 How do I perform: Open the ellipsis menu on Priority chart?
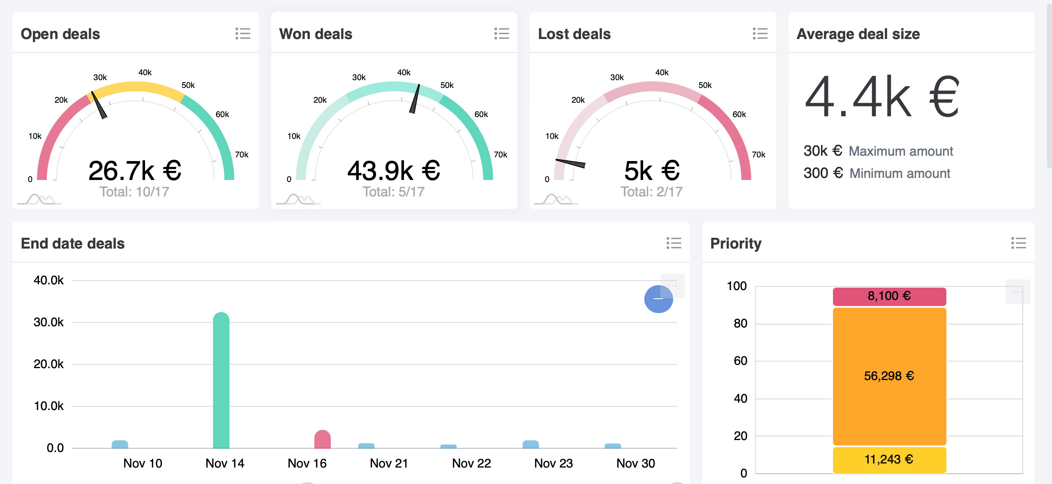[x=1017, y=291]
